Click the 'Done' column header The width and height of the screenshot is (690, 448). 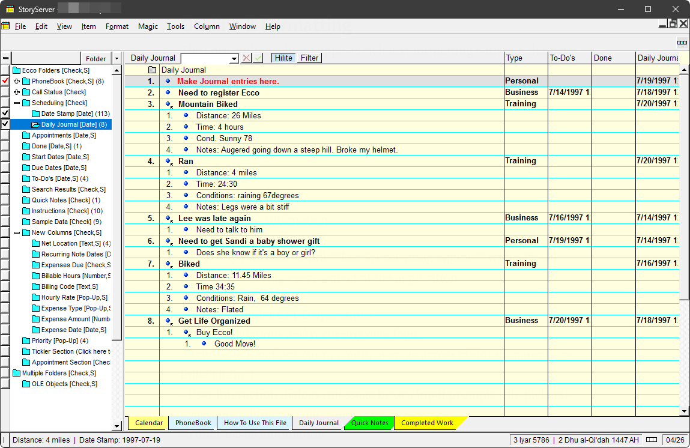[x=613, y=58]
